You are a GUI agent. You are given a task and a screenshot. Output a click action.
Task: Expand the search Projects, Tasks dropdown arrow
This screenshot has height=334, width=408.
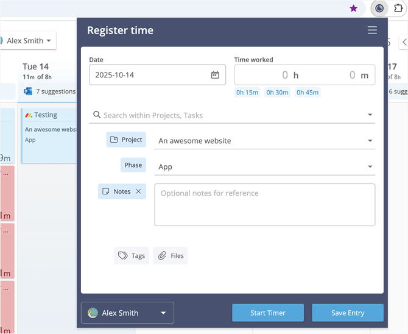click(370, 115)
